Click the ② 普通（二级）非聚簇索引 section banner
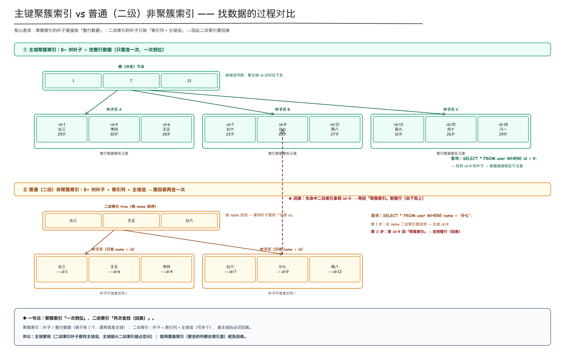Image resolution: width=565 pixels, height=354 pixels. click(x=282, y=189)
